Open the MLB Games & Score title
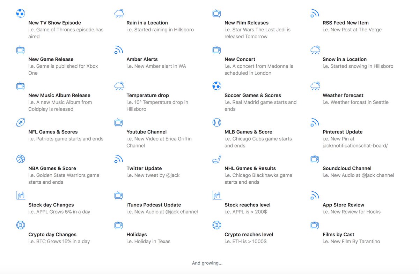Viewport: 419px width, 274px height. click(248, 132)
